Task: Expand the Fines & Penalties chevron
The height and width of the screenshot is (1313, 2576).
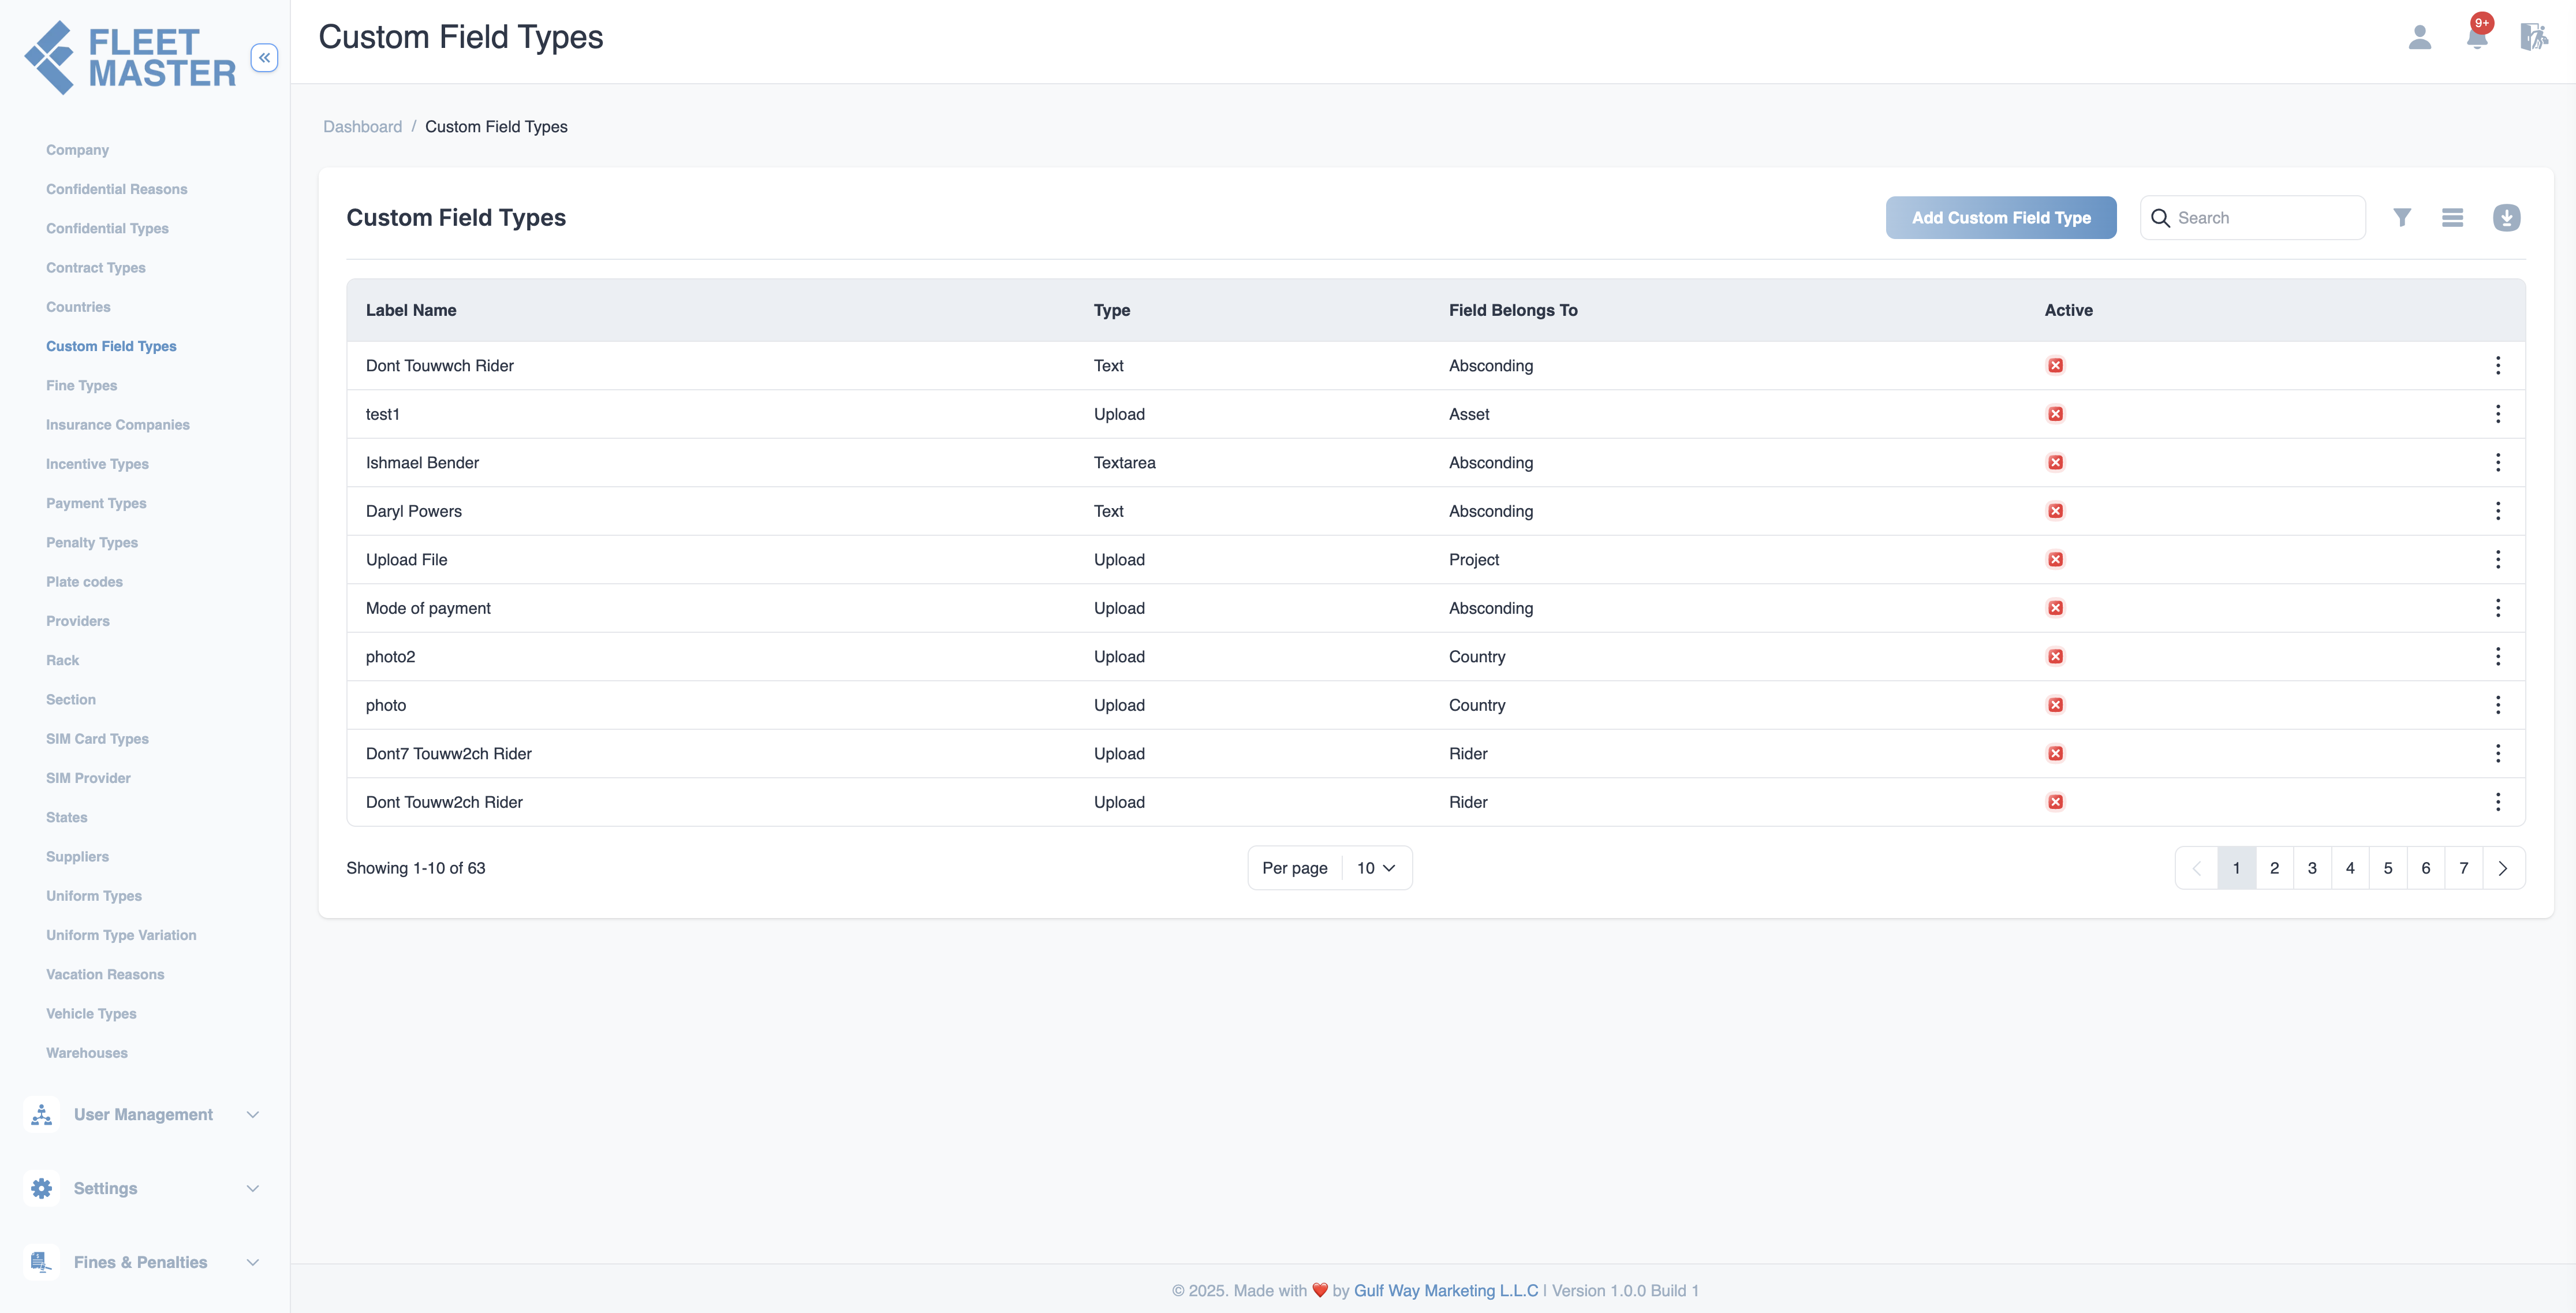Action: point(253,1262)
